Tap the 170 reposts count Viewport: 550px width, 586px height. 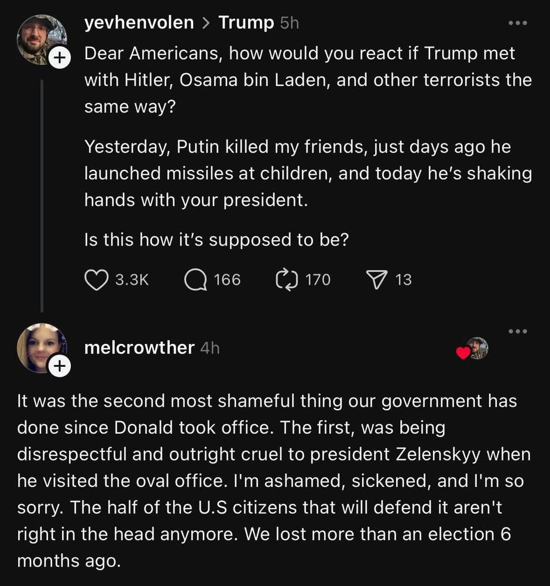[x=318, y=280]
